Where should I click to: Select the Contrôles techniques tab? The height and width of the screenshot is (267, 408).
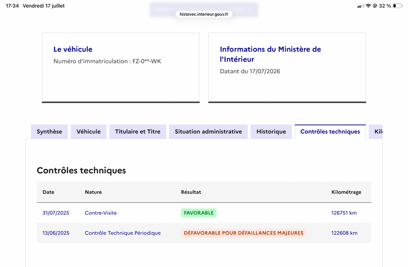pos(330,132)
